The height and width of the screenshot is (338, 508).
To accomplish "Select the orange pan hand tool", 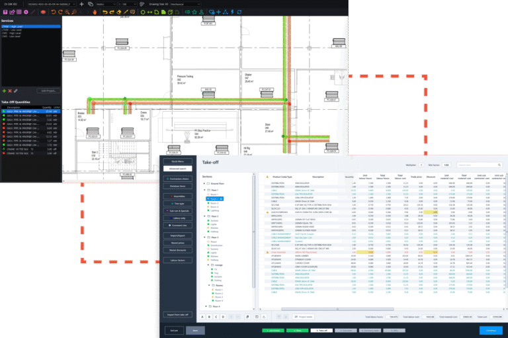I will [95, 12].
